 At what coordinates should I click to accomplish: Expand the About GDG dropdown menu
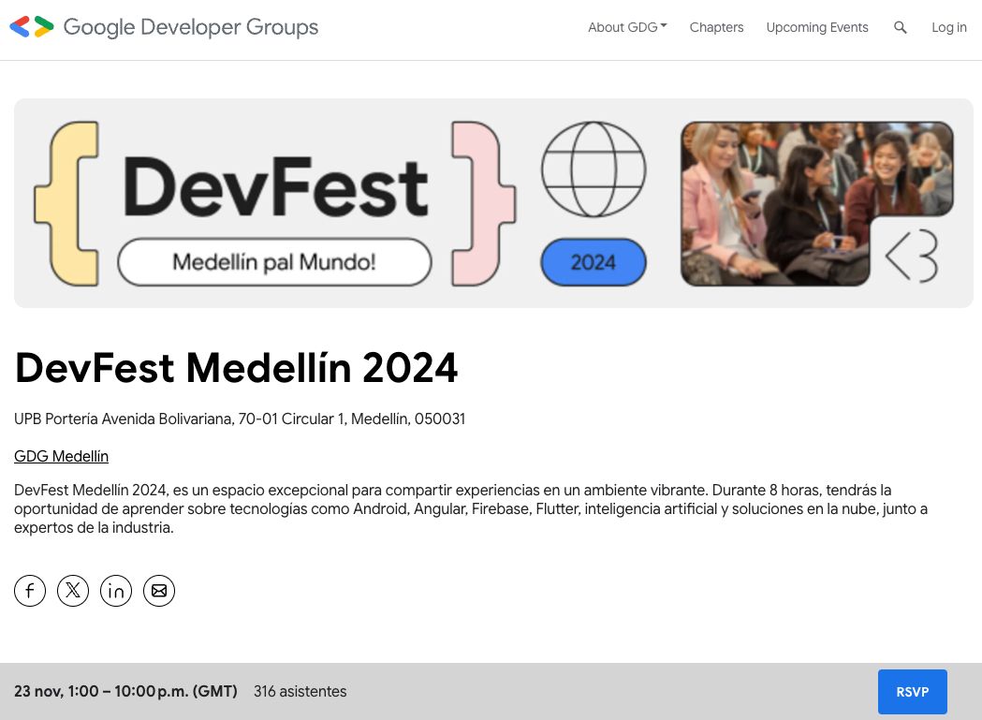626,27
